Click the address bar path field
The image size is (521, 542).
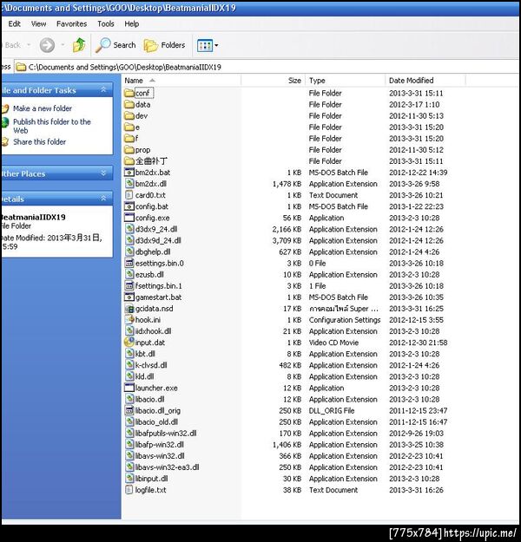267,67
